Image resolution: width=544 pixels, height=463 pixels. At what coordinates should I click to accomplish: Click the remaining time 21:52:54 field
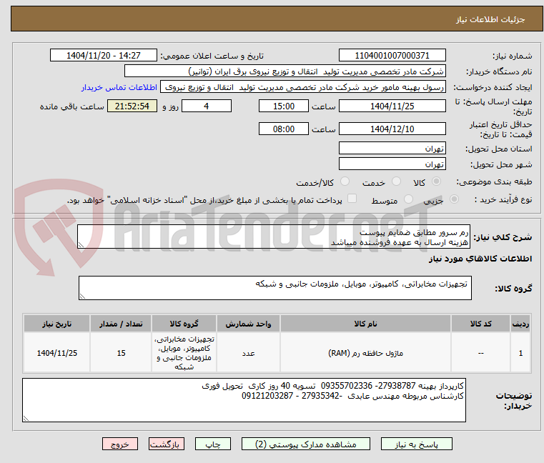pos(132,106)
